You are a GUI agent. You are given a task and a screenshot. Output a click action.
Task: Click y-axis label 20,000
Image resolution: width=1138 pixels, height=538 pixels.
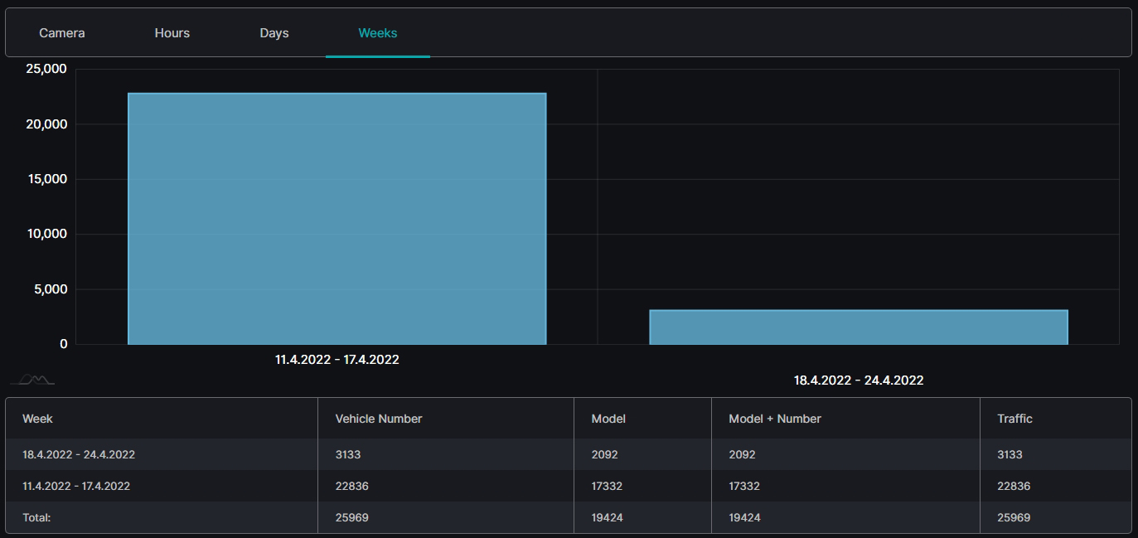[x=46, y=124]
